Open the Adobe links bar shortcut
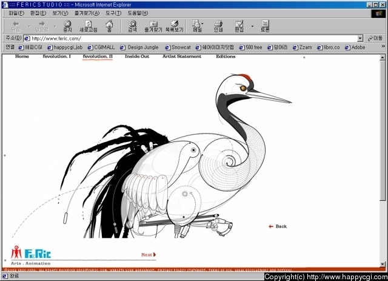 point(355,47)
